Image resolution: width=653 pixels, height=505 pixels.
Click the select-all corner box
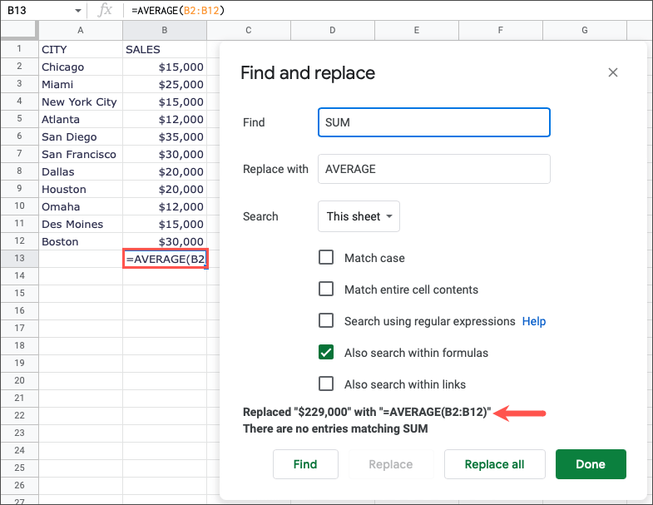19,30
